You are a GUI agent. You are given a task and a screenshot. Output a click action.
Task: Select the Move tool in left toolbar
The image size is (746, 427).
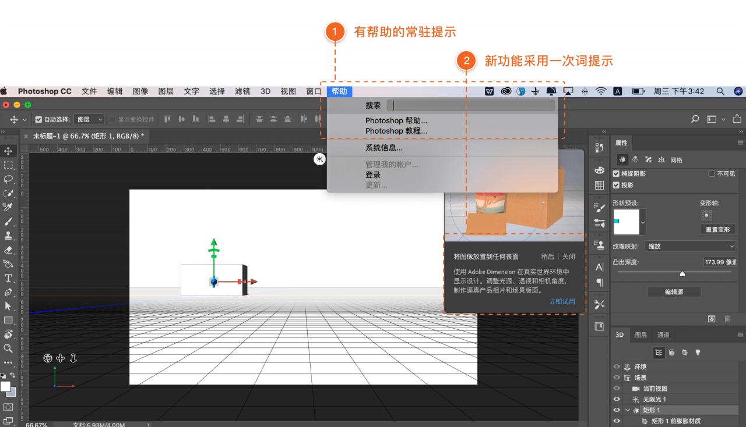[x=8, y=151]
